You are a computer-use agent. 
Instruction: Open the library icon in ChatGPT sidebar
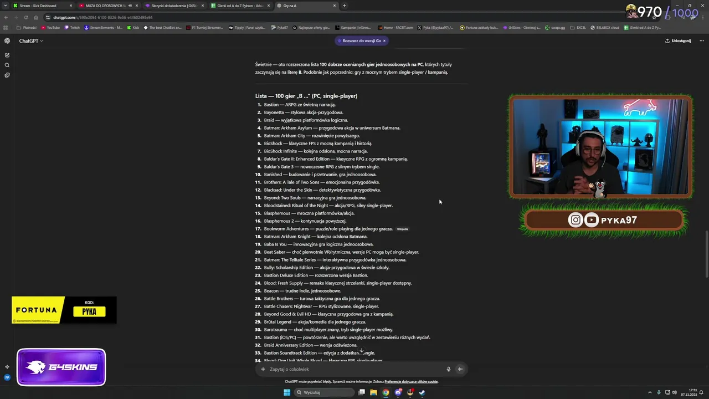point(7,75)
